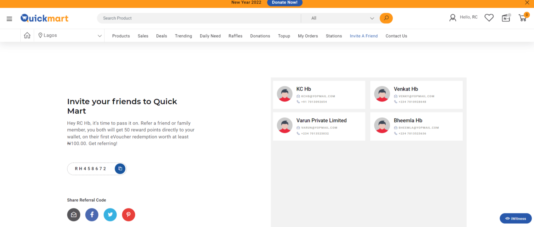Dismiss the New Year 2022 banner
This screenshot has width=534, height=227.
527,3
